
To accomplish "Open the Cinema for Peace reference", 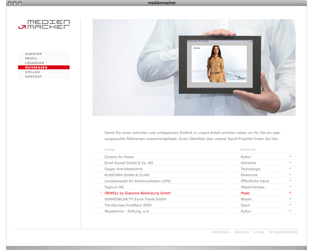I will (119, 157).
